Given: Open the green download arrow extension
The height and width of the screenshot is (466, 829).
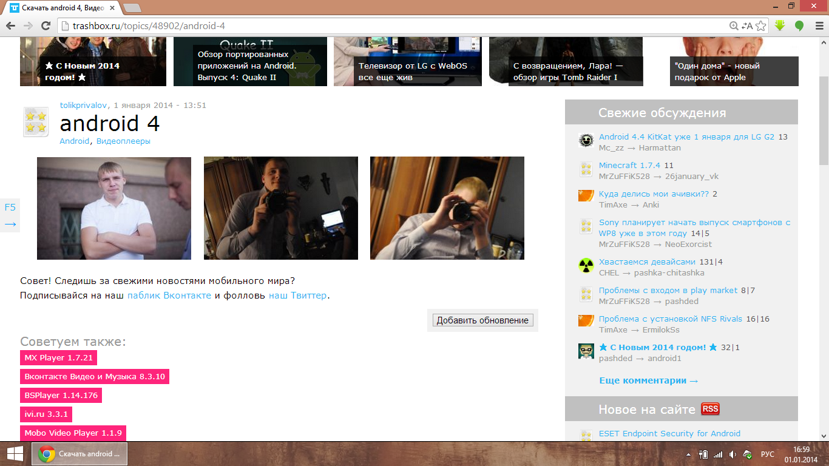Looking at the screenshot, I should point(780,25).
